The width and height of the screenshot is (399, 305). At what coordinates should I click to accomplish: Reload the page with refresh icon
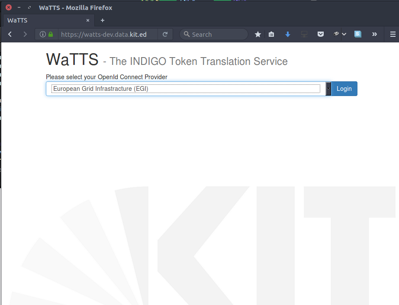pyautogui.click(x=165, y=34)
